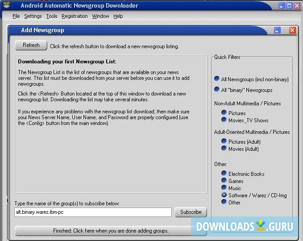303x241 pixels.
Task: Click 'Non-Adult Multimedia / Pictures' label
Action: [x=248, y=104]
